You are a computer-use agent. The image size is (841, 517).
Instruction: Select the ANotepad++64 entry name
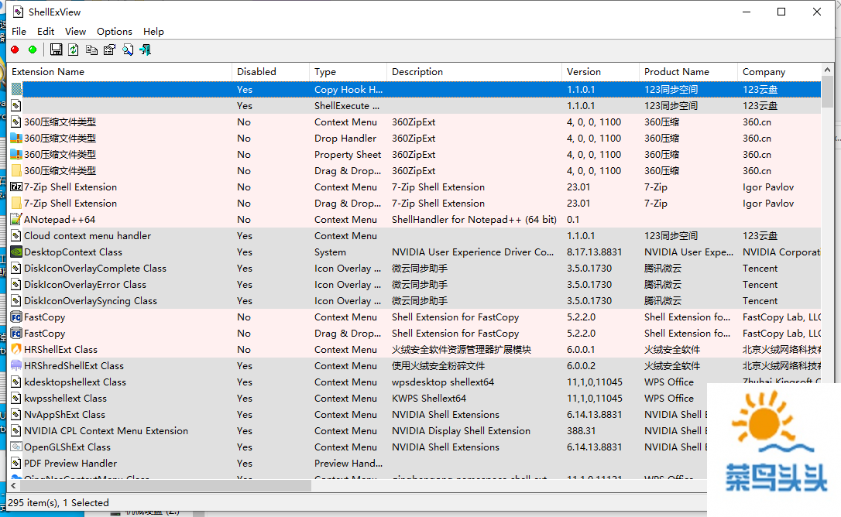click(60, 219)
